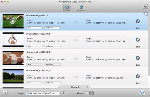This screenshot has width=150, height=97.
Task: Switch to the Convert tab
Action: (67, 8)
